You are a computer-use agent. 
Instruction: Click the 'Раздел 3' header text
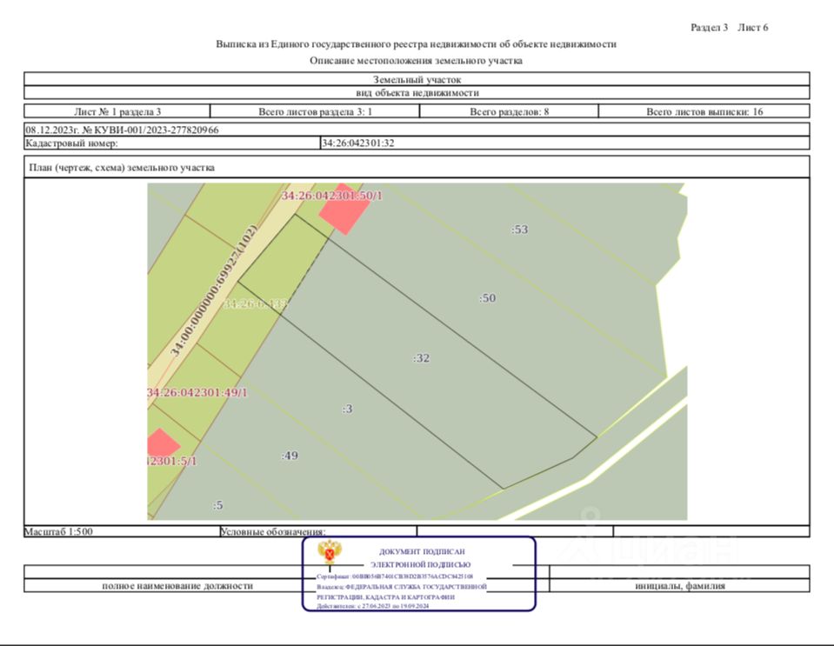[x=709, y=27]
